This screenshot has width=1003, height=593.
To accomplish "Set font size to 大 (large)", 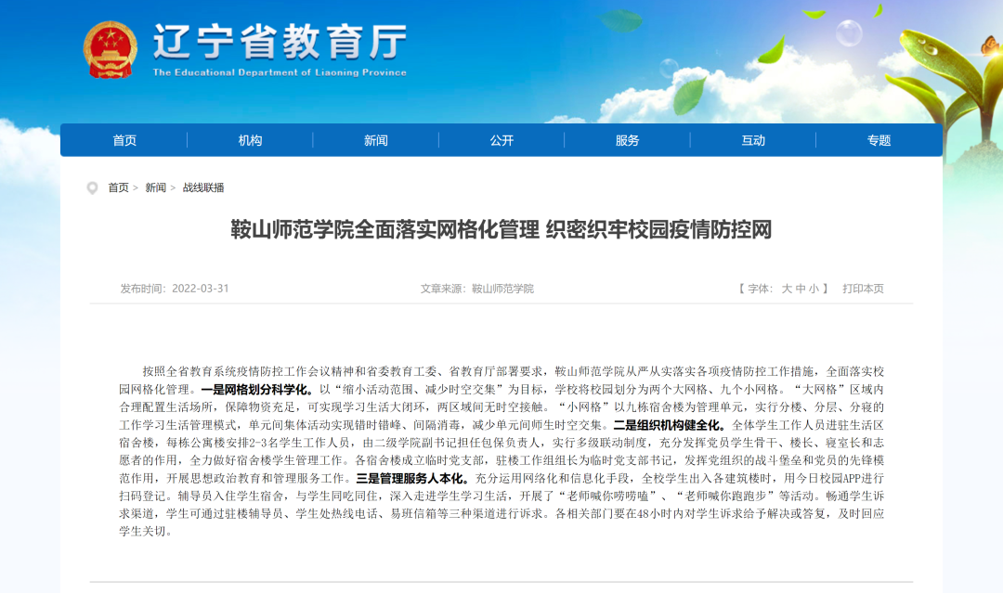I will coord(787,289).
